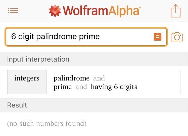This screenshot has width=188, height=136.
Task: Click the word "palindrome" in the interpretation
Action: tap(71, 78)
